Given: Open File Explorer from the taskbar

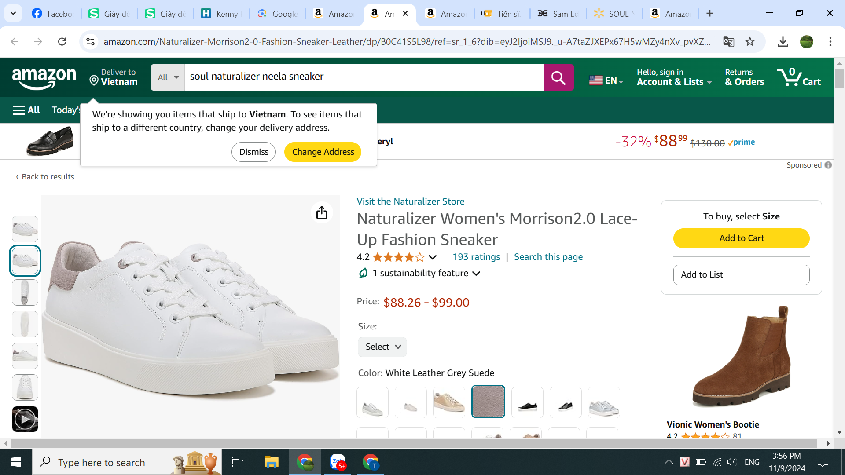Looking at the screenshot, I should pyautogui.click(x=271, y=462).
